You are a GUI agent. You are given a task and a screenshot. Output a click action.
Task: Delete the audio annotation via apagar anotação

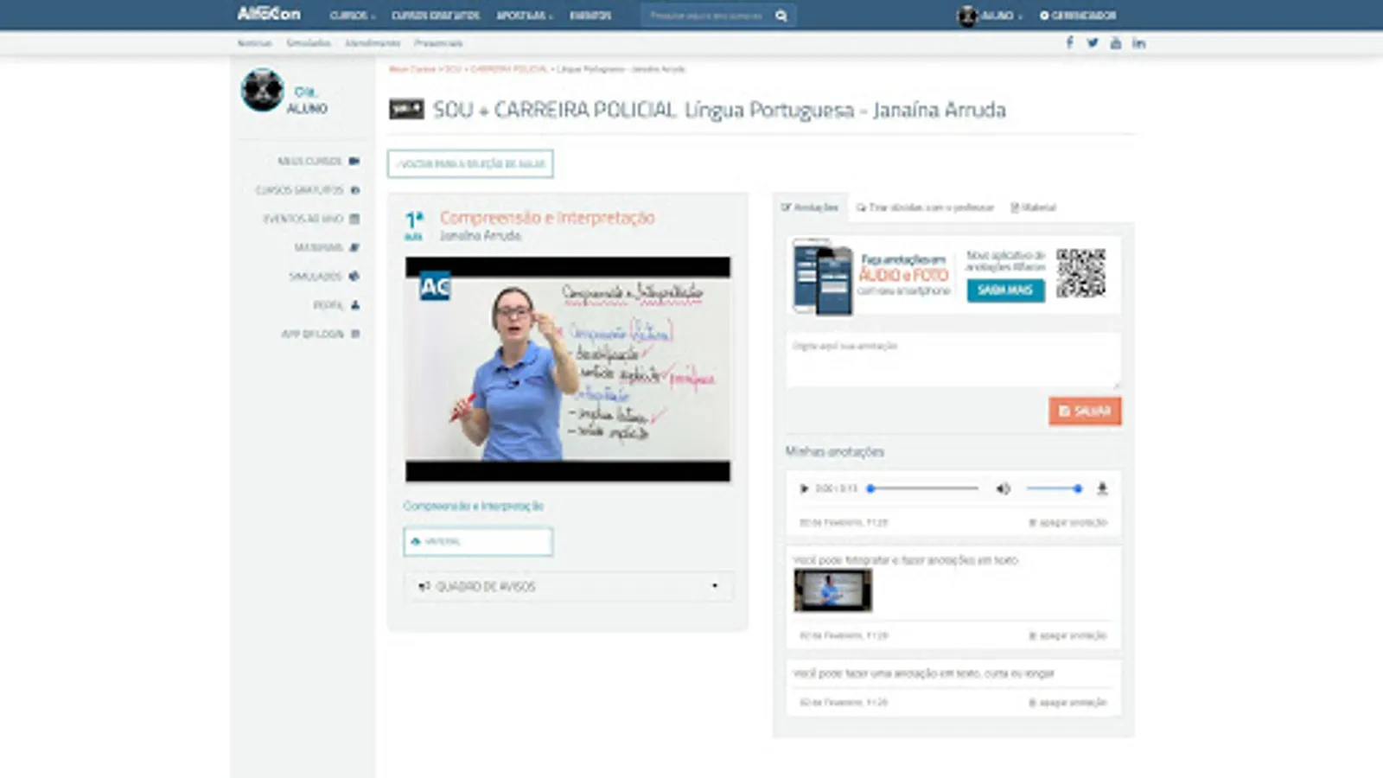pyautogui.click(x=1068, y=522)
